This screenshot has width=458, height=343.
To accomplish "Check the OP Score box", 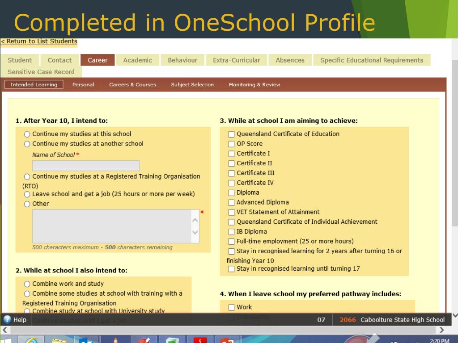I will 231,144.
